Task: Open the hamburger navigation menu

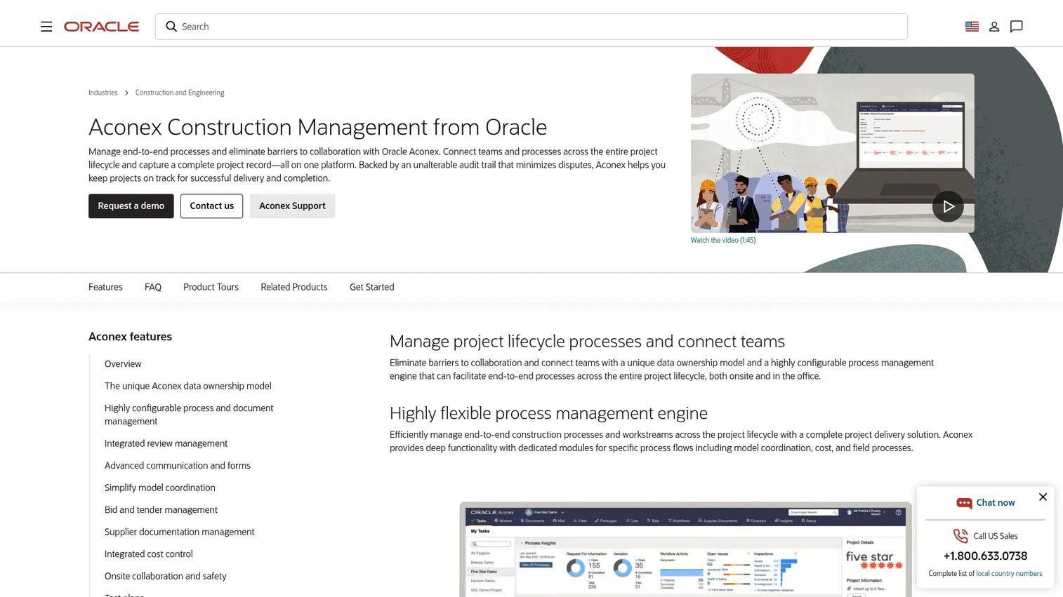Action: 46,27
